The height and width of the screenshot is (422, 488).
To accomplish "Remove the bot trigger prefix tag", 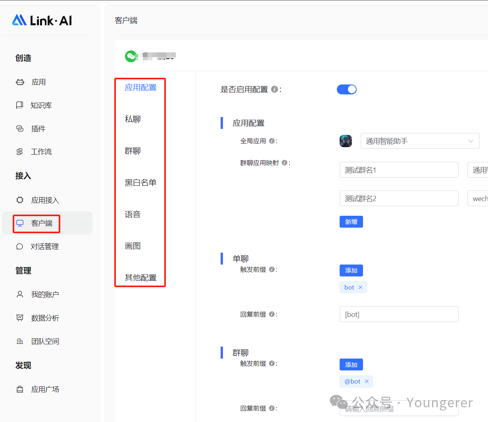I will click(360, 288).
